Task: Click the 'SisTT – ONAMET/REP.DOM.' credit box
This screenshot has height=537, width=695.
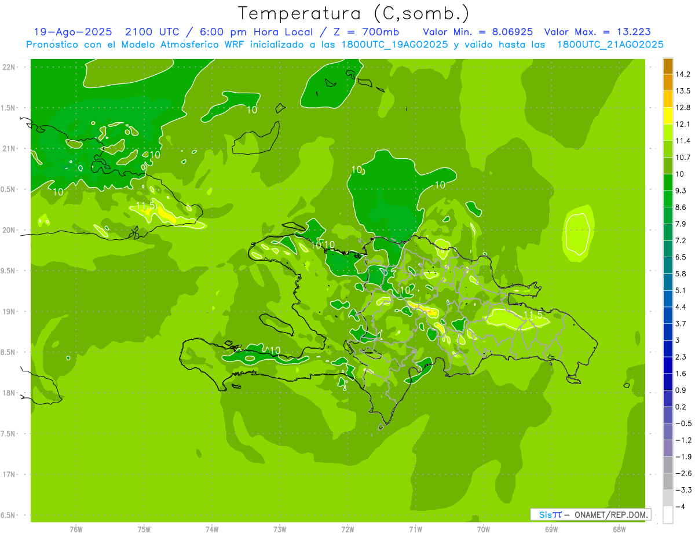Action: tap(591, 514)
